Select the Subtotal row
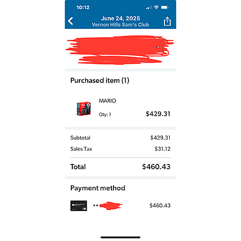Image resolution: width=241 pixels, height=241 pixels. point(120,138)
